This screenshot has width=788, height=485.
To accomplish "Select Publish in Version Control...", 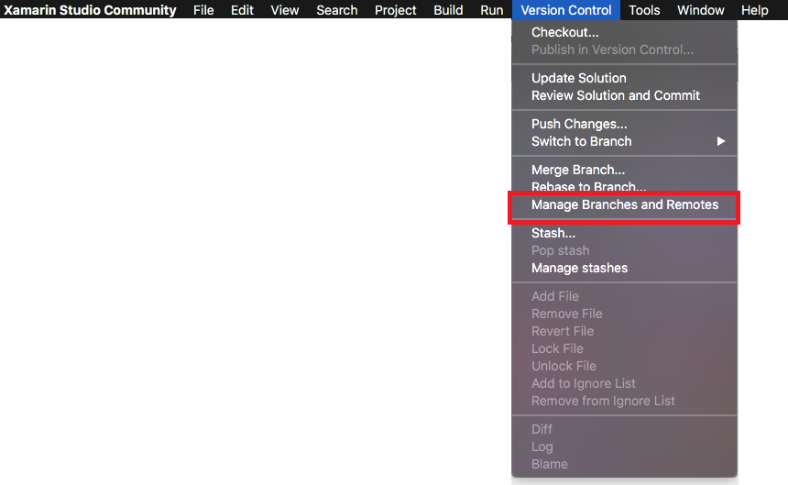I will [x=624, y=50].
